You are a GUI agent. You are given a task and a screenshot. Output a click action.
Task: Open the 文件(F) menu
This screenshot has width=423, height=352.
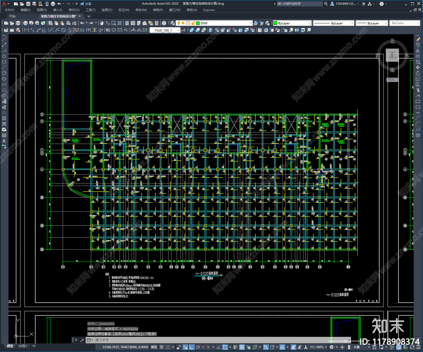[10, 10]
